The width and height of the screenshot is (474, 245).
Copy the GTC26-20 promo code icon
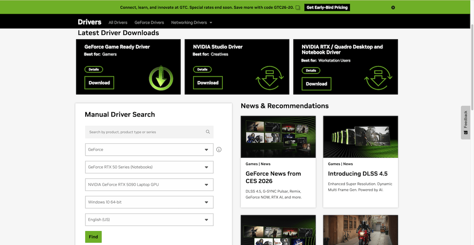click(x=298, y=7)
